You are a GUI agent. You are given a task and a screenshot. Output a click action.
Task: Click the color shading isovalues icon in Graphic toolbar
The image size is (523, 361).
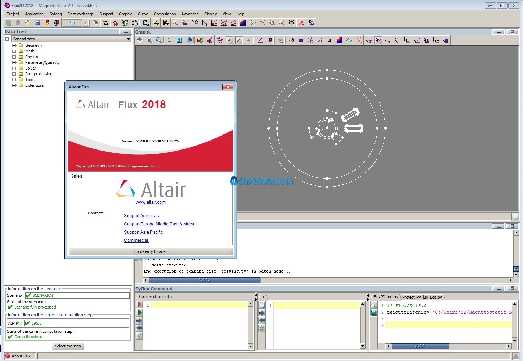tap(340, 40)
